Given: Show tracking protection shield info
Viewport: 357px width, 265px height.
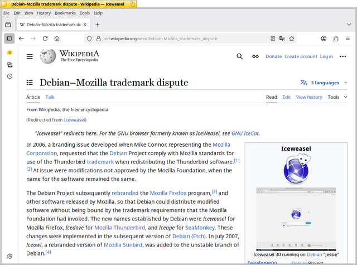Looking at the screenshot, I should tap(89, 38).
